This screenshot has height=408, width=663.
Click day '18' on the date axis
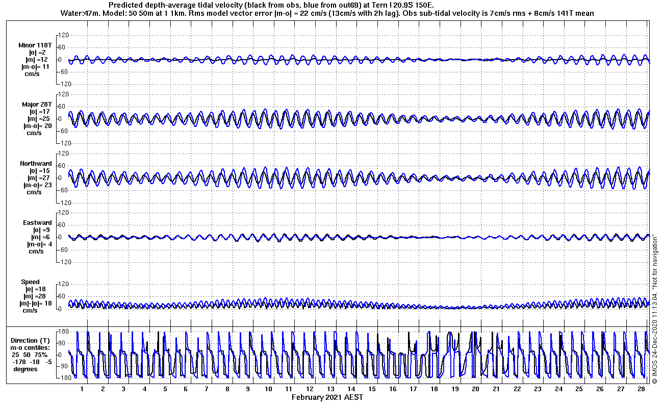click(x=434, y=389)
